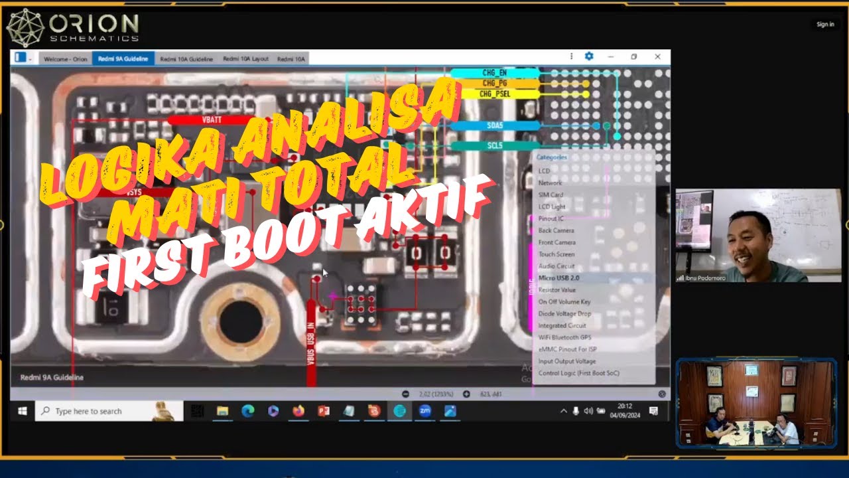
Task: Click the SDA5 signal label
Action: (x=495, y=125)
